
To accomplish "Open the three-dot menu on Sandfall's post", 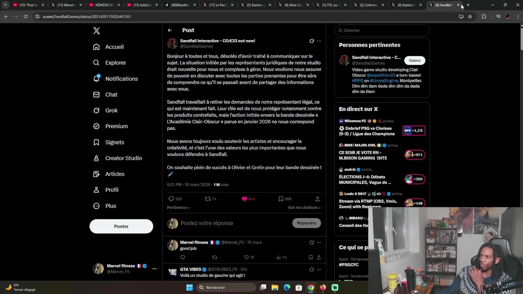I will [319, 41].
